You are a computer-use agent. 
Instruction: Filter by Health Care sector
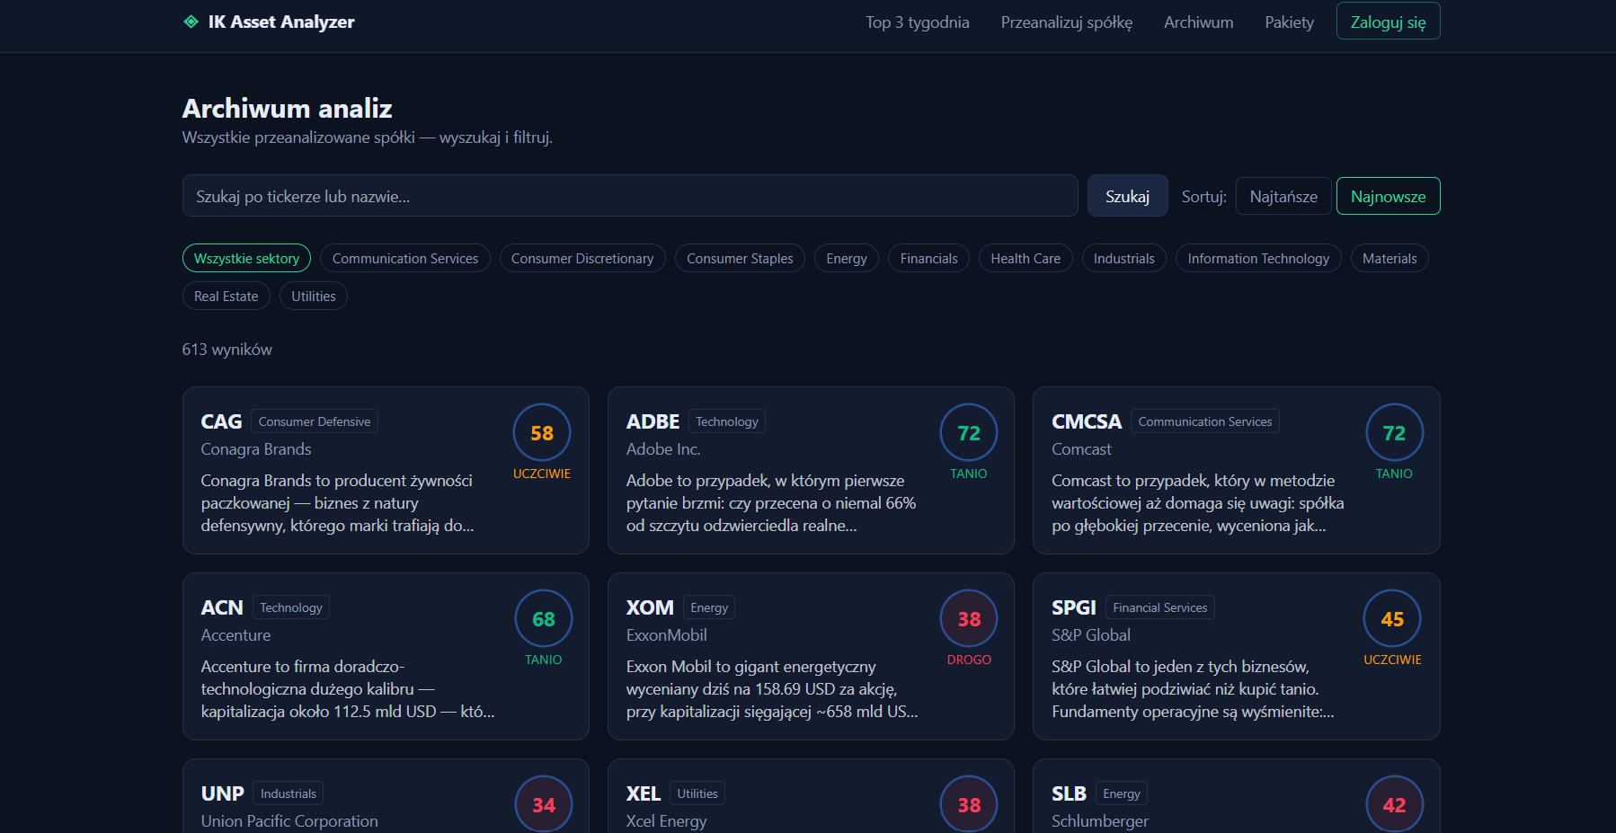tap(1026, 259)
